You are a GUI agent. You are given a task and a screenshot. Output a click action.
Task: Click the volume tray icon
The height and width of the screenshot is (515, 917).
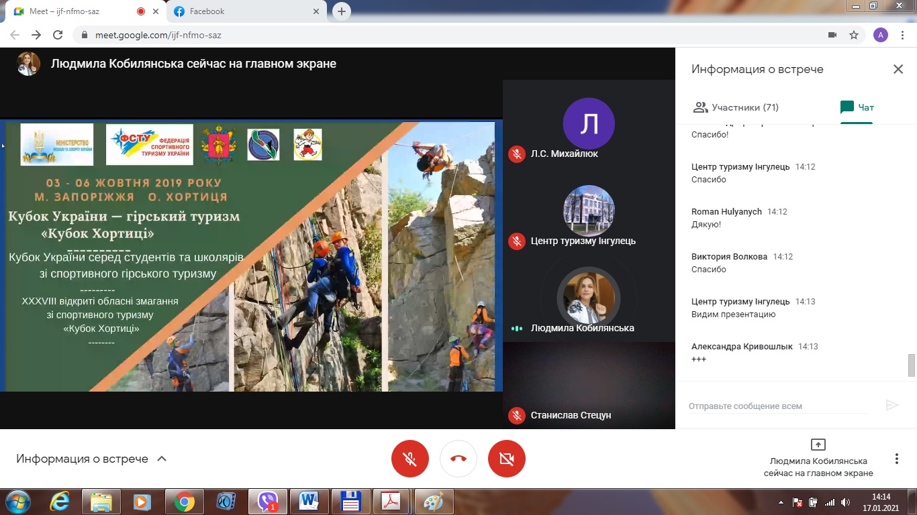coord(845,502)
